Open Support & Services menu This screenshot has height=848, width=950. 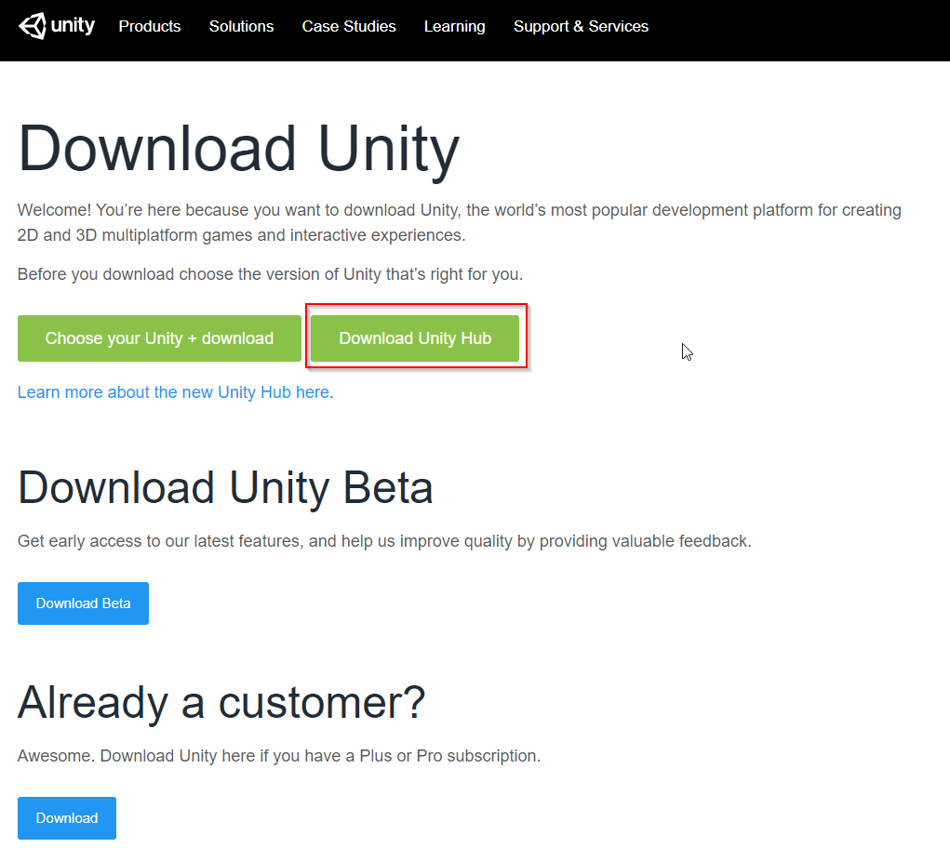click(581, 27)
